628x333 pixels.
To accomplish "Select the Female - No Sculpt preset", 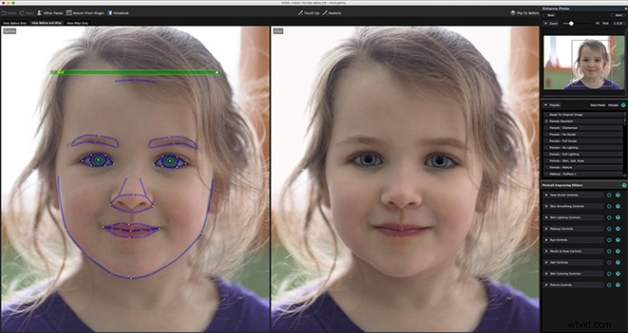I will [582, 135].
